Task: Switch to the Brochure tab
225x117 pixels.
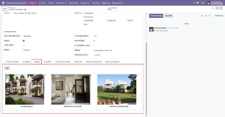Action: (26, 62)
